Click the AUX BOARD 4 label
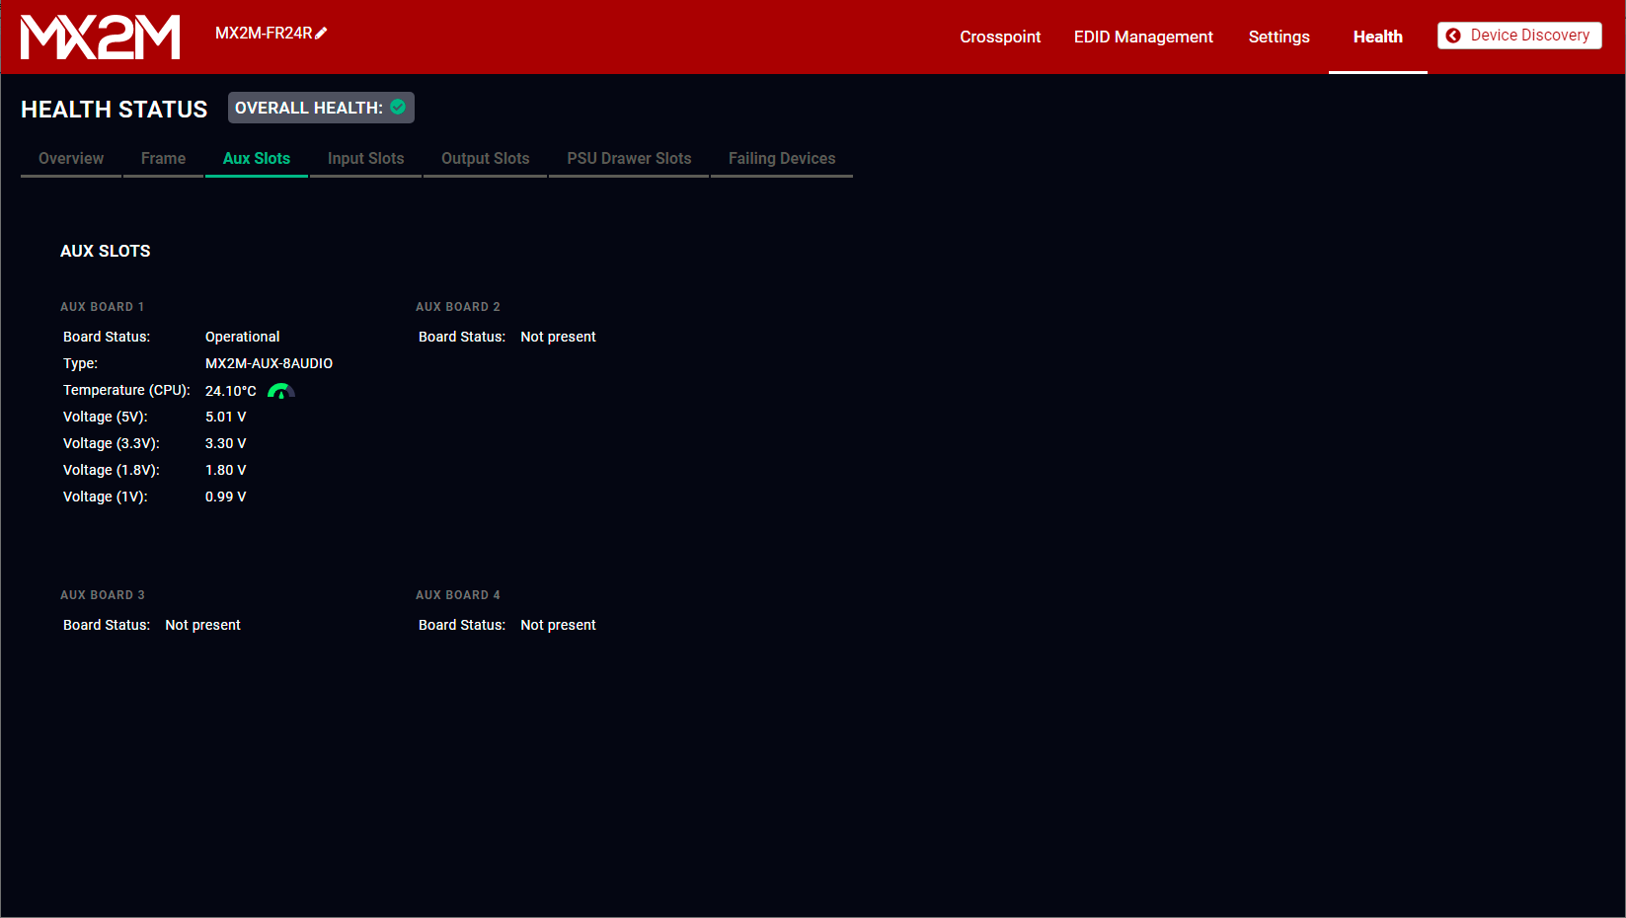1626x918 pixels. tap(457, 595)
